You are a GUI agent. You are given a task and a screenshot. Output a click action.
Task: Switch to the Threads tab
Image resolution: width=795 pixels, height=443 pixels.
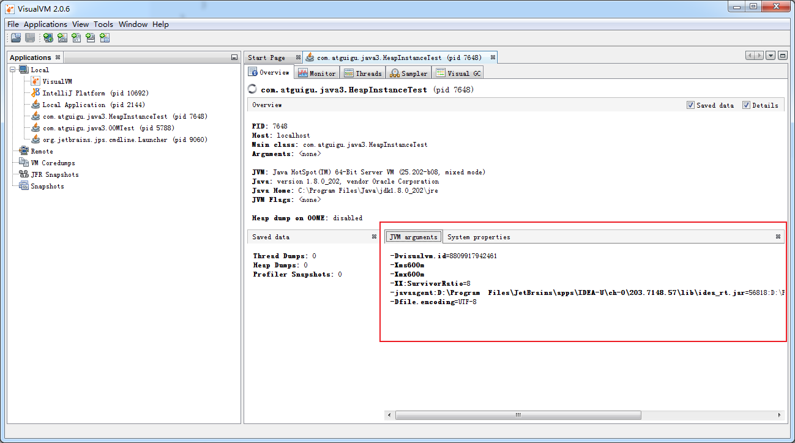point(363,73)
